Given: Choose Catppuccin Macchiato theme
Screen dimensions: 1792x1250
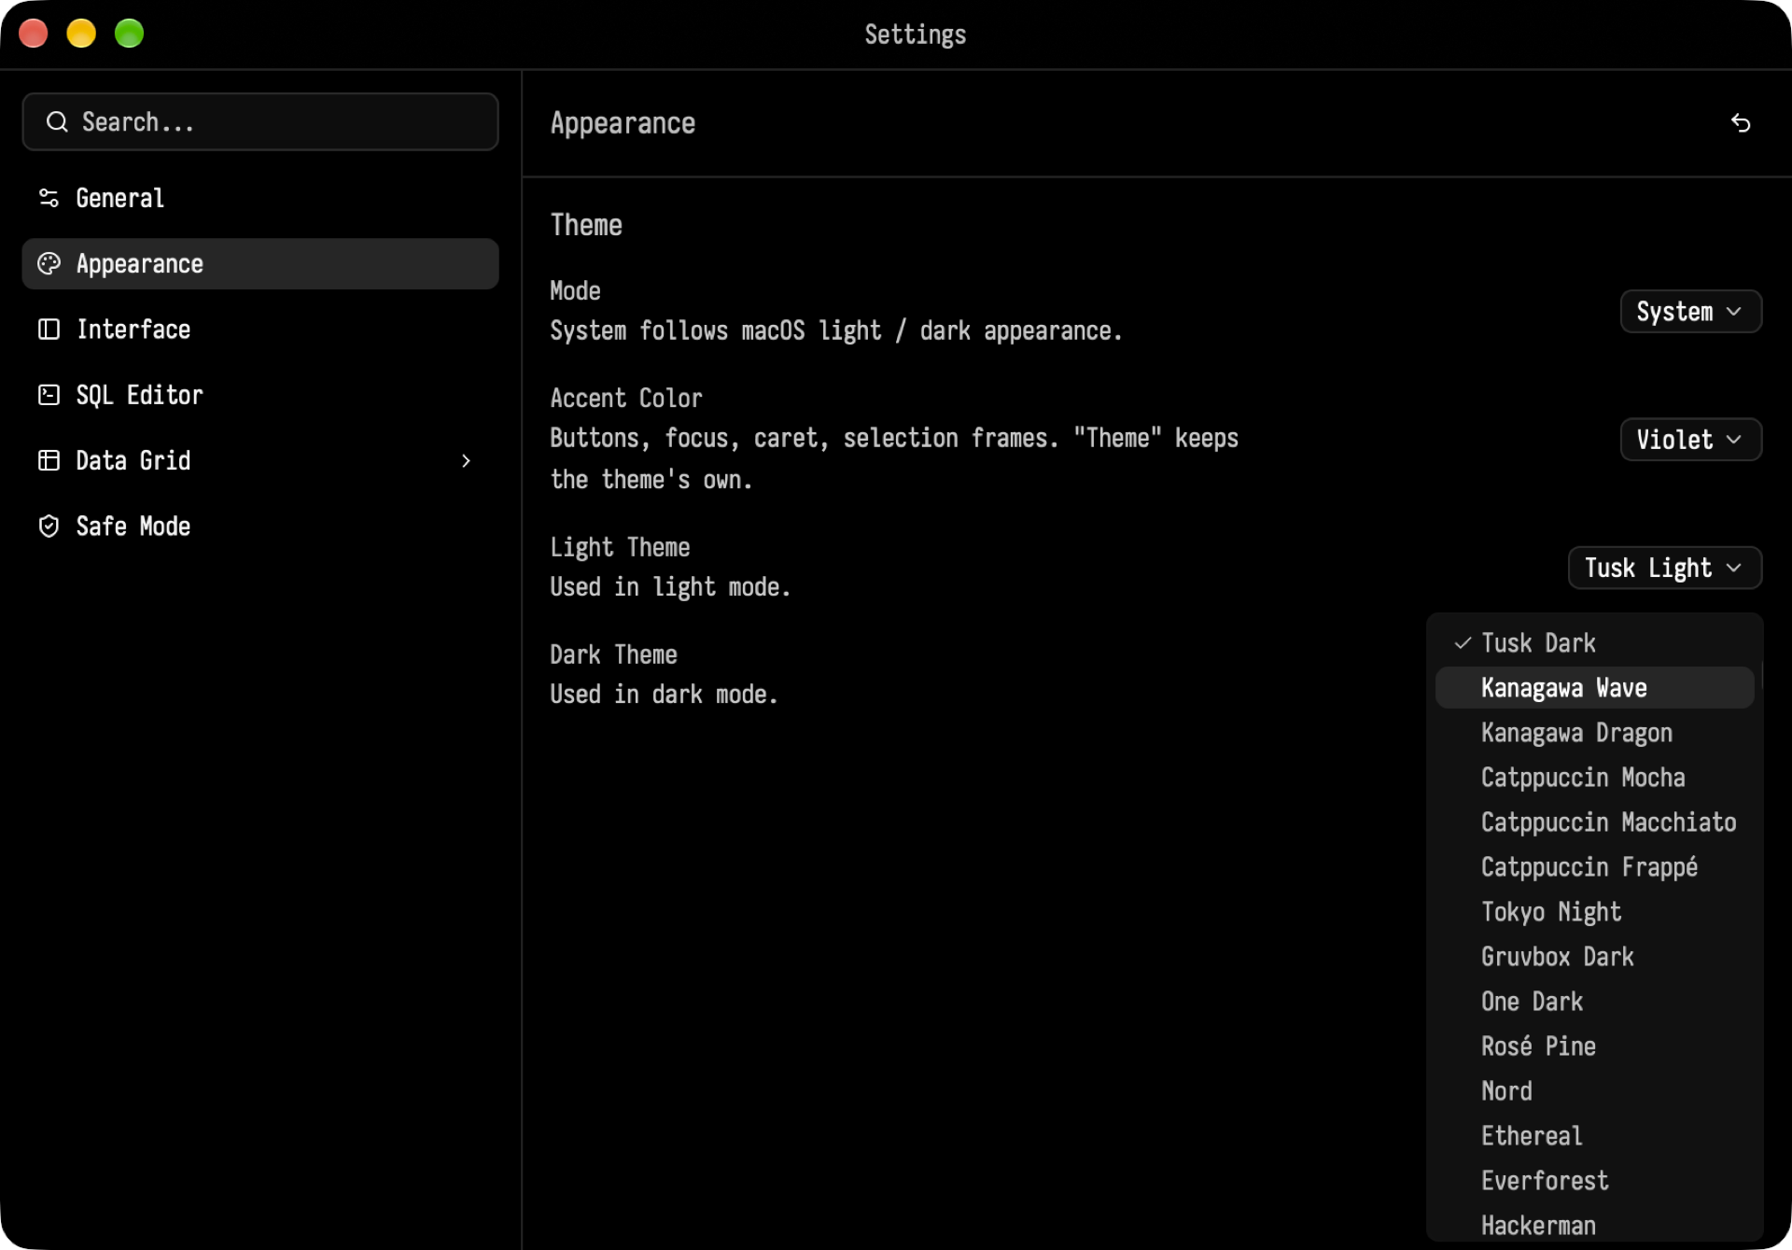Looking at the screenshot, I should click(x=1594, y=822).
